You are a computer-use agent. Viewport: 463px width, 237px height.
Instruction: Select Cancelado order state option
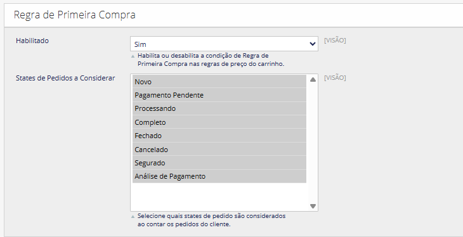[219, 149]
